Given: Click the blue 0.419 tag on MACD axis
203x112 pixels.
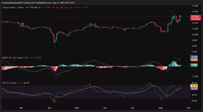Looking at the screenshot, I should click(194, 57).
